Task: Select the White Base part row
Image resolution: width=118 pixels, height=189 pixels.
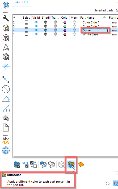Action: coord(65,34)
